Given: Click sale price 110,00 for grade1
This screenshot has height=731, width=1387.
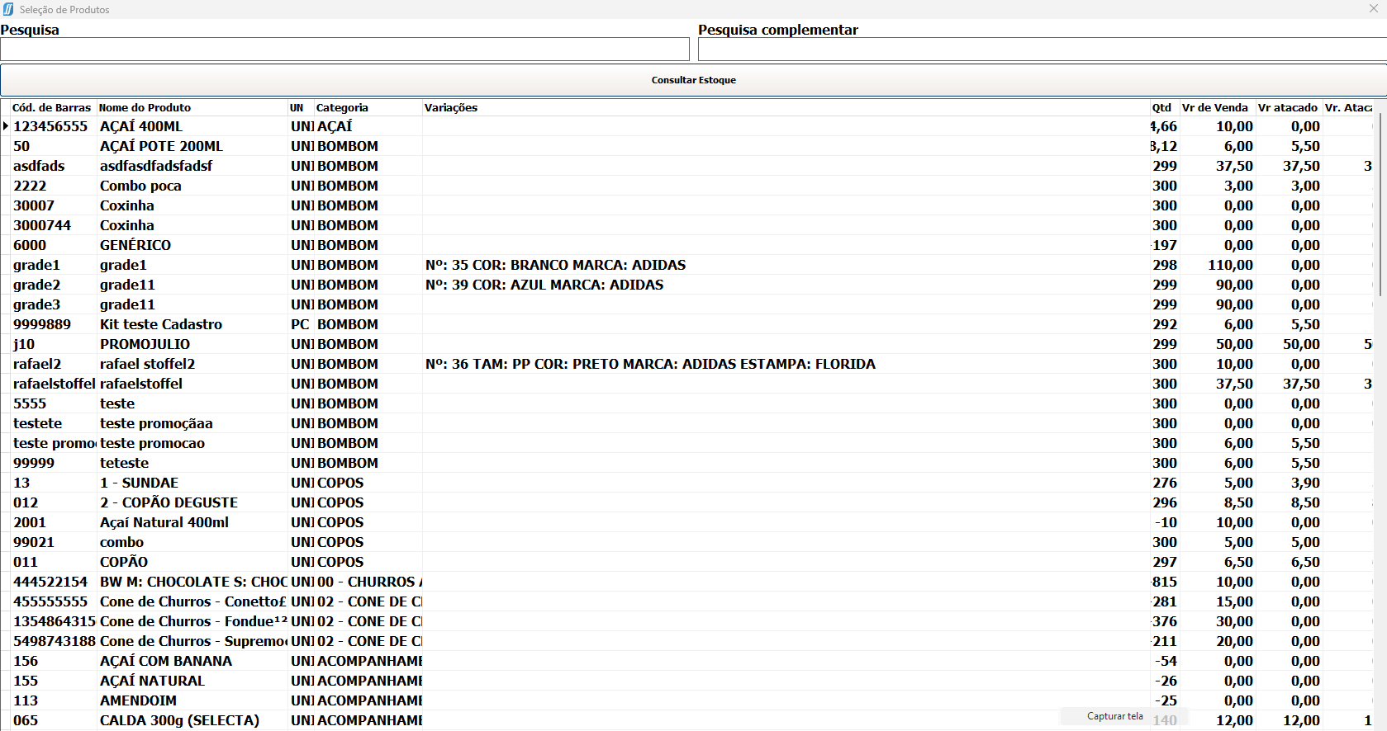Looking at the screenshot, I should [1230, 265].
